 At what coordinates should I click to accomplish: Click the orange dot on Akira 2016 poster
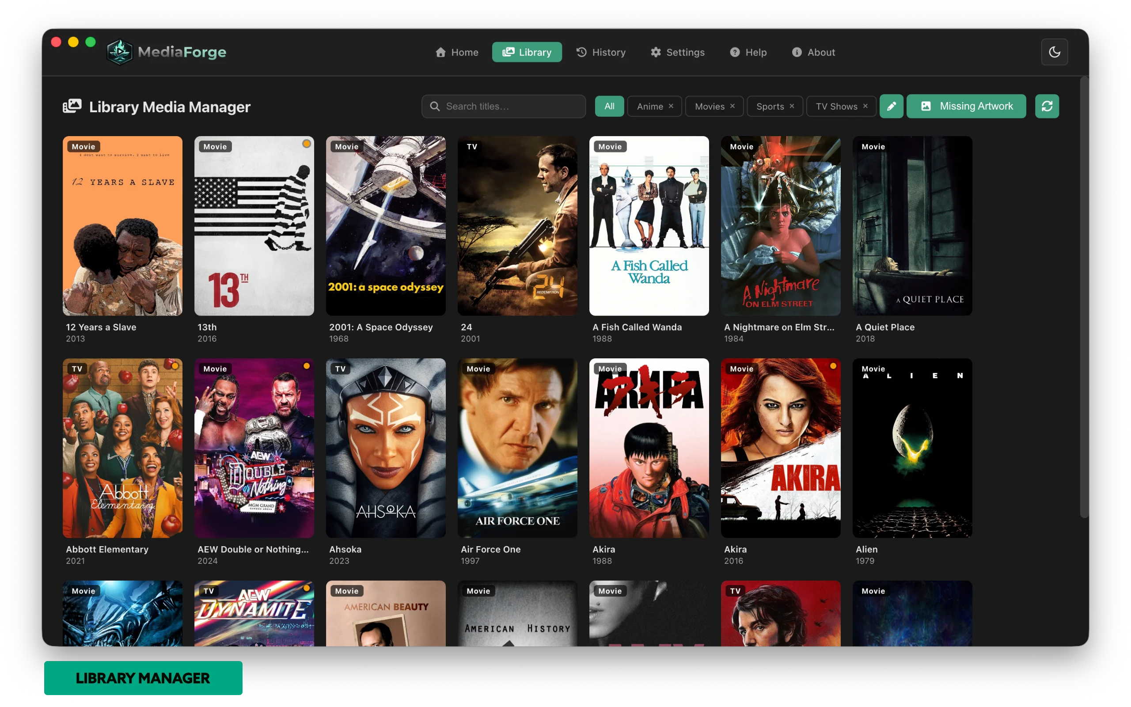click(x=833, y=366)
